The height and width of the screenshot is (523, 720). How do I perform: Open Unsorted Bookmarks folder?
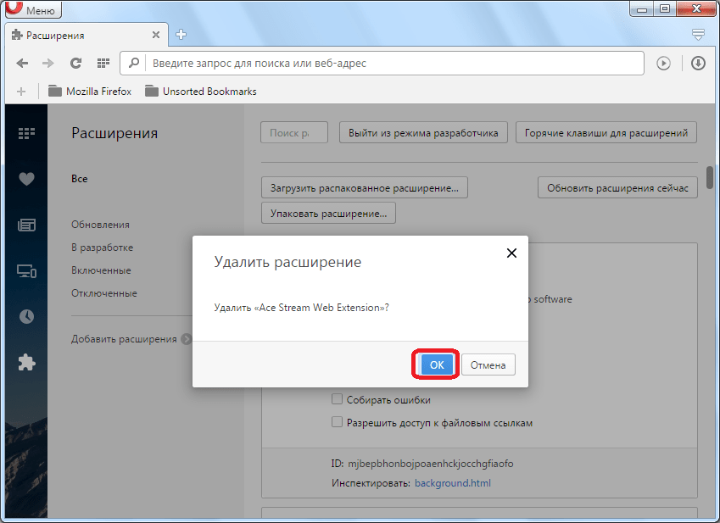coord(201,92)
